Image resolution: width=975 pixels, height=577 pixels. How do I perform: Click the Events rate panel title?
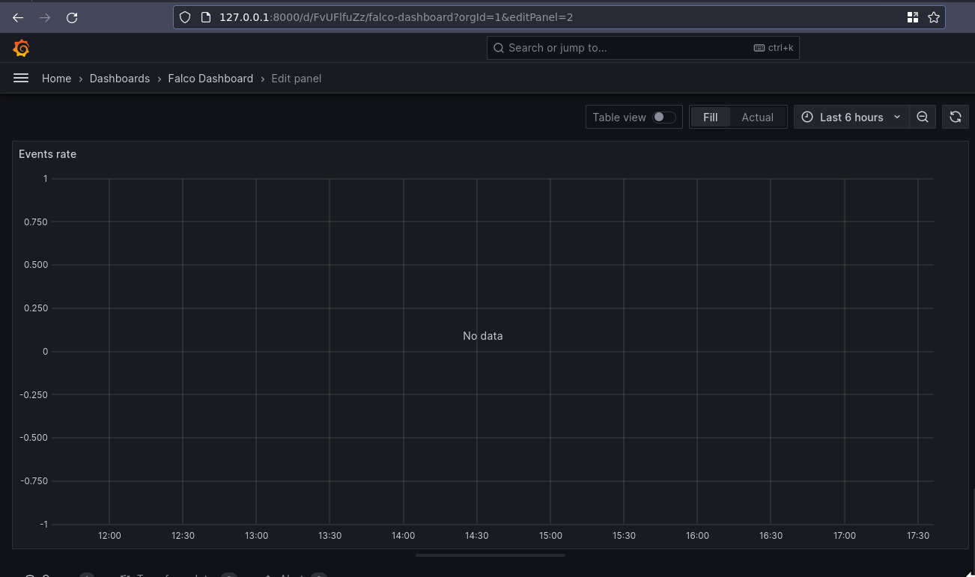click(47, 154)
